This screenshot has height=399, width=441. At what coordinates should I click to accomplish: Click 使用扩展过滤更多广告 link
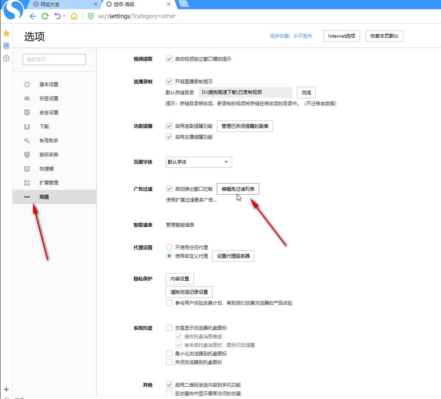point(191,200)
